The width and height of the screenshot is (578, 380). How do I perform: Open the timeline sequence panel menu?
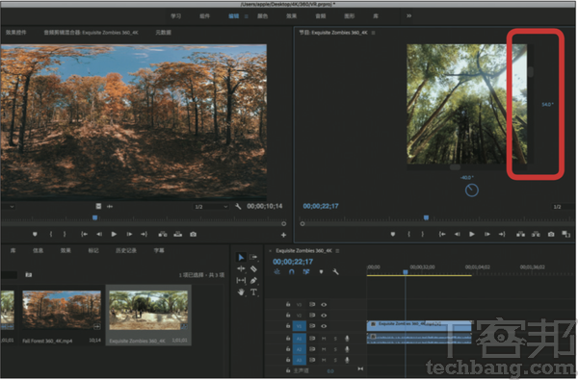(x=337, y=251)
